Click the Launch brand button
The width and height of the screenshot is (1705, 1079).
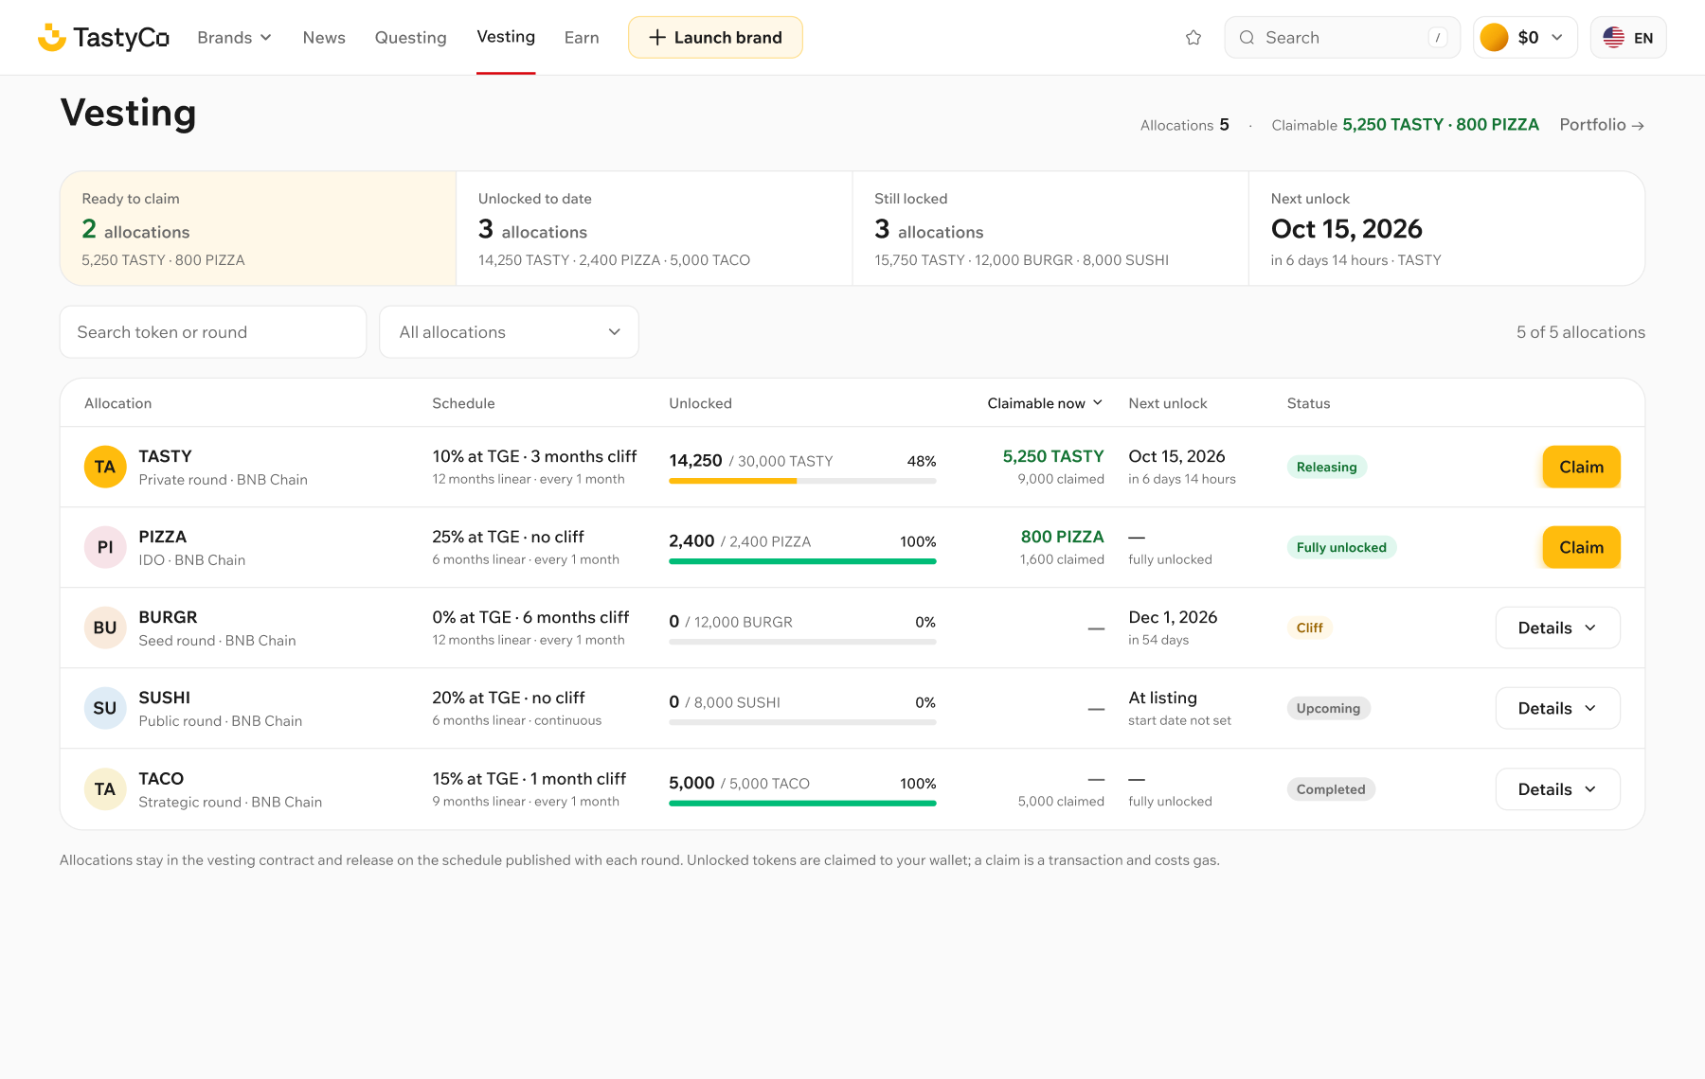(x=715, y=38)
